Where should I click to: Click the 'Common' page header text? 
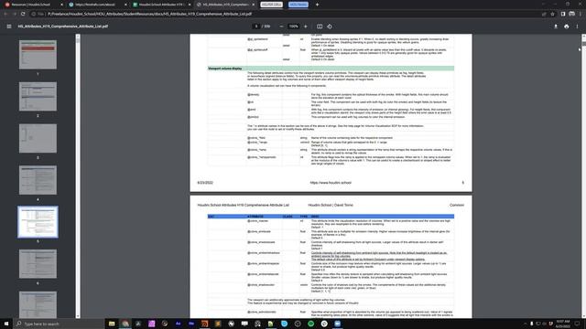click(x=457, y=205)
